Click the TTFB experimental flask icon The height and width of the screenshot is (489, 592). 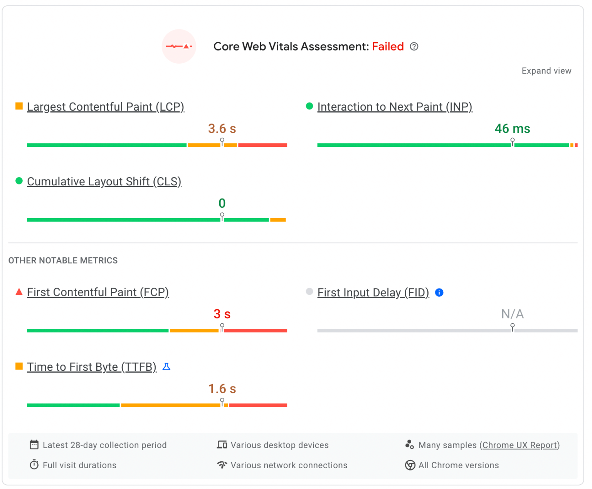[x=166, y=366]
